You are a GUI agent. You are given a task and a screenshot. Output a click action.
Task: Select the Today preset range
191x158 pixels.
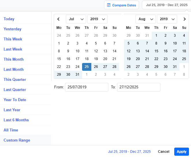9,19
